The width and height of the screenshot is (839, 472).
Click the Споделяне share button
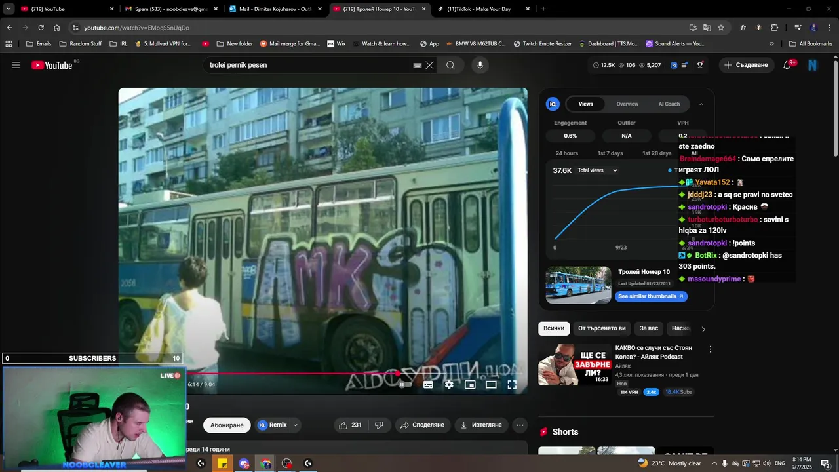pos(423,425)
